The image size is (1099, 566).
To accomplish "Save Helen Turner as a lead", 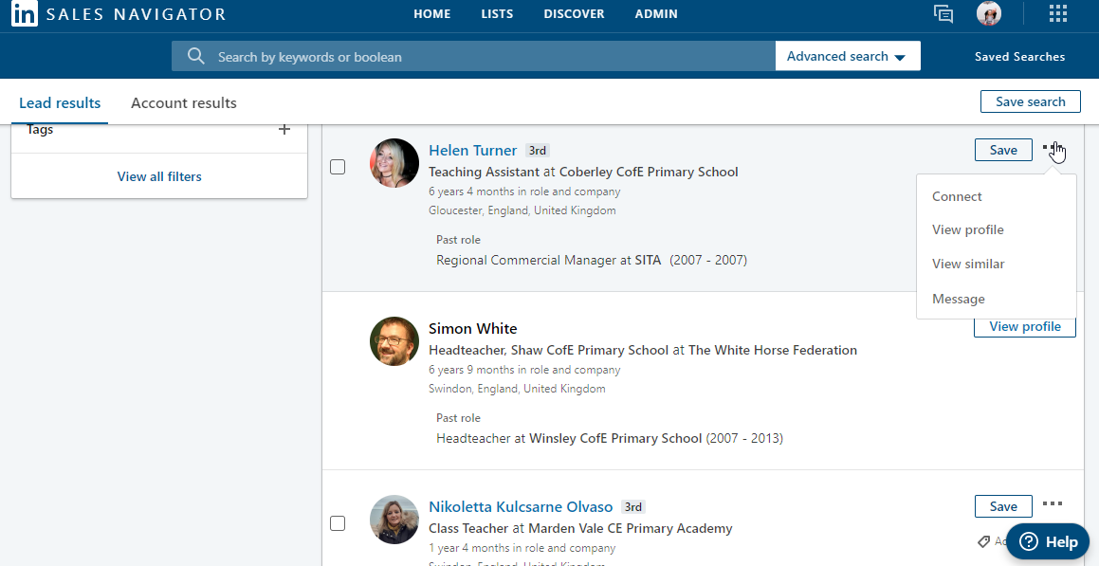I will (x=1002, y=150).
